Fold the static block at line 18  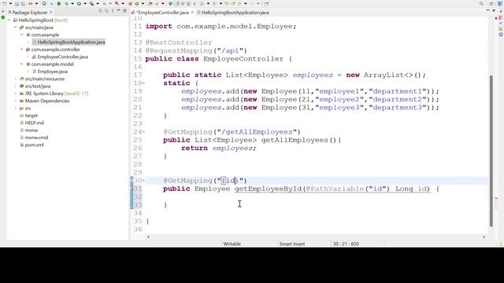pos(143,83)
